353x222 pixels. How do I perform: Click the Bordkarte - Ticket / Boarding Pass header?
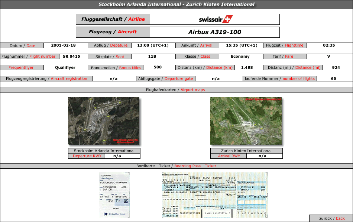[x=176, y=166]
